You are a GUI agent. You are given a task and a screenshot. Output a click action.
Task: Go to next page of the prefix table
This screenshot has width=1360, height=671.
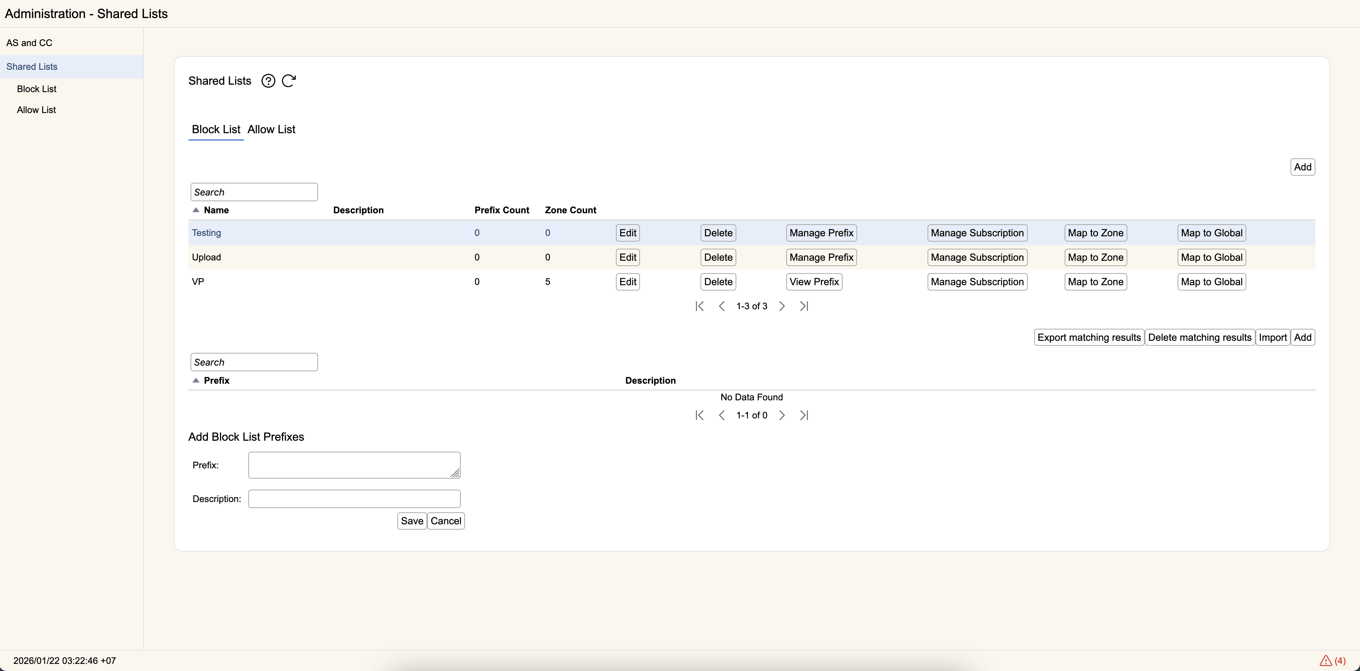pyautogui.click(x=782, y=416)
